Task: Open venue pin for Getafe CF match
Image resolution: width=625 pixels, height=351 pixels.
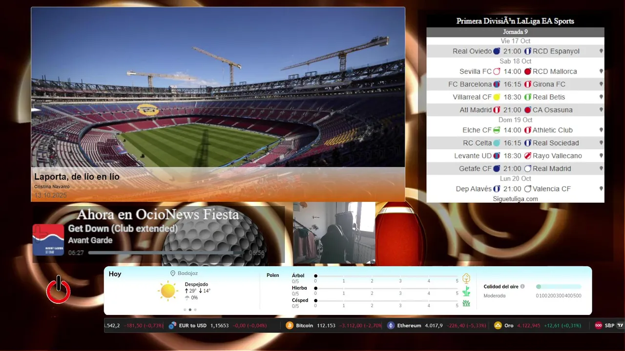Action: click(601, 169)
